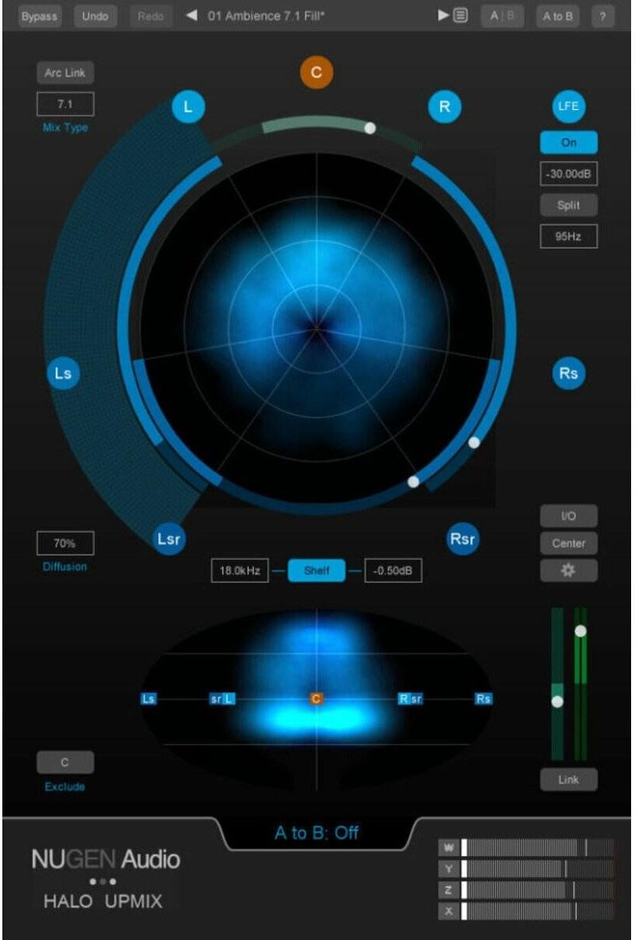Click the A to B copy button
Image resolution: width=635 pixels, height=940 pixels.
557,16
